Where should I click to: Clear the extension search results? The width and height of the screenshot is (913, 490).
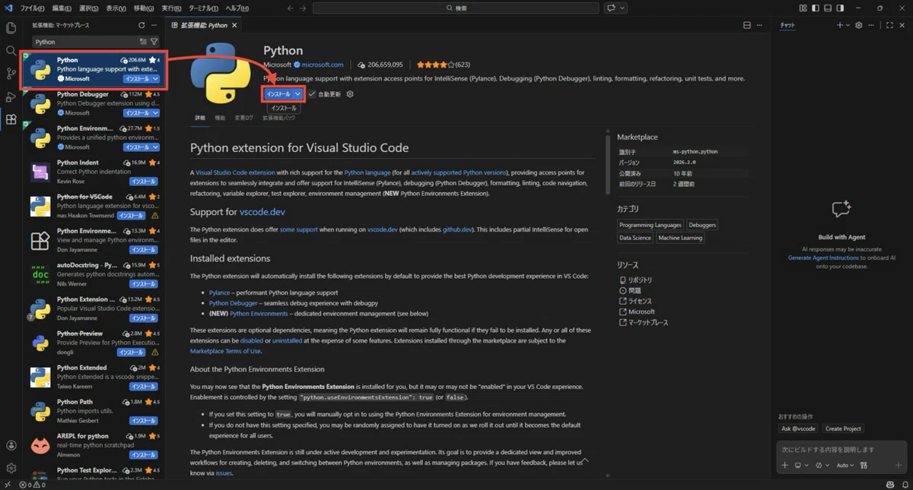[143, 42]
